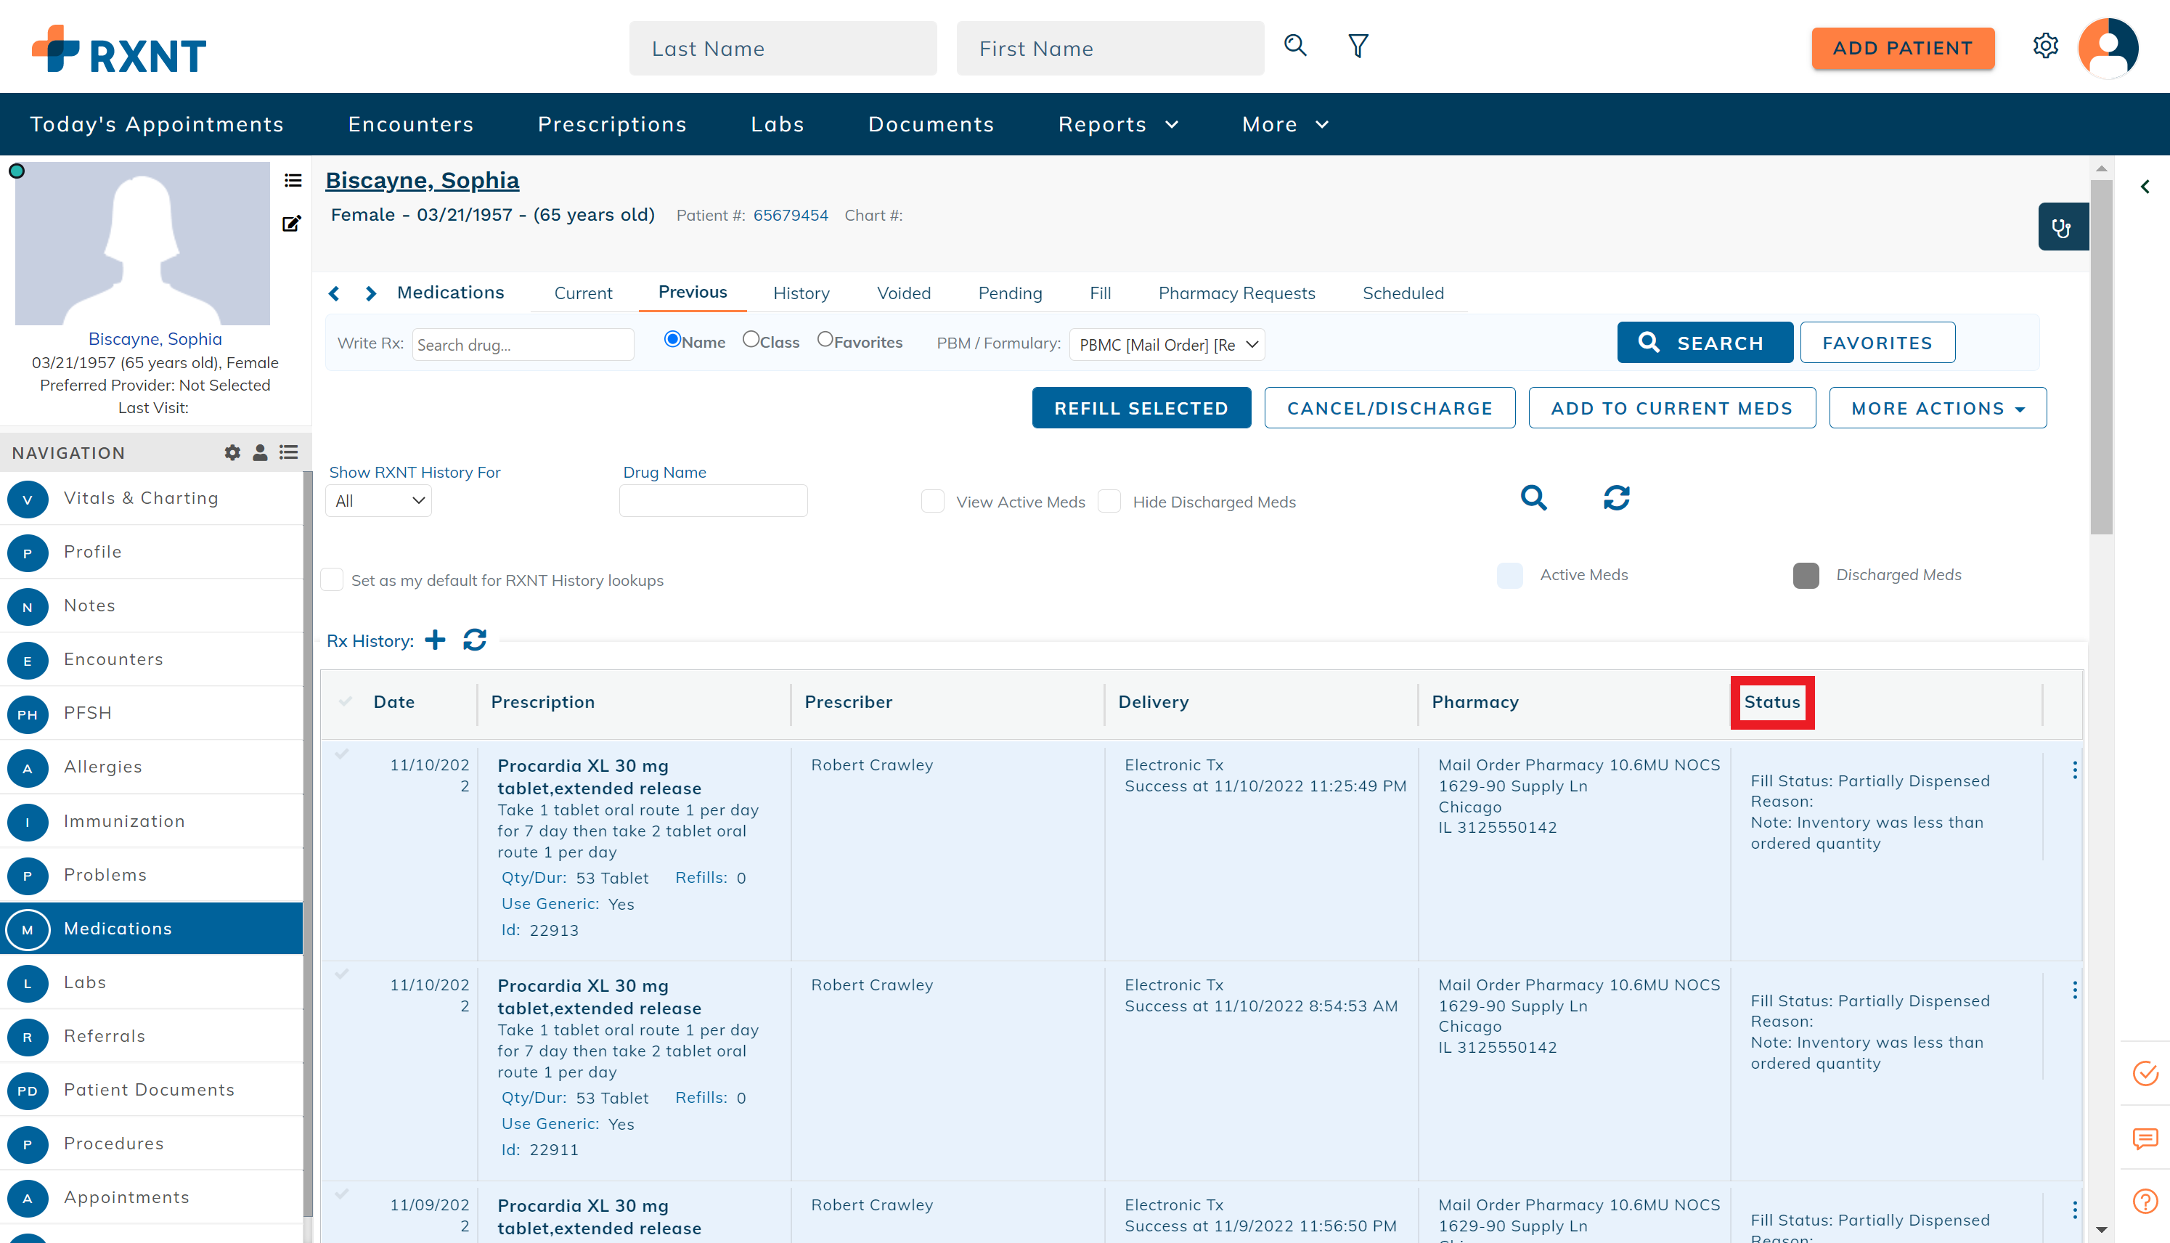Open MORE ACTIONS dropdown
Screen dimensions: 2170x1243
(1937, 408)
